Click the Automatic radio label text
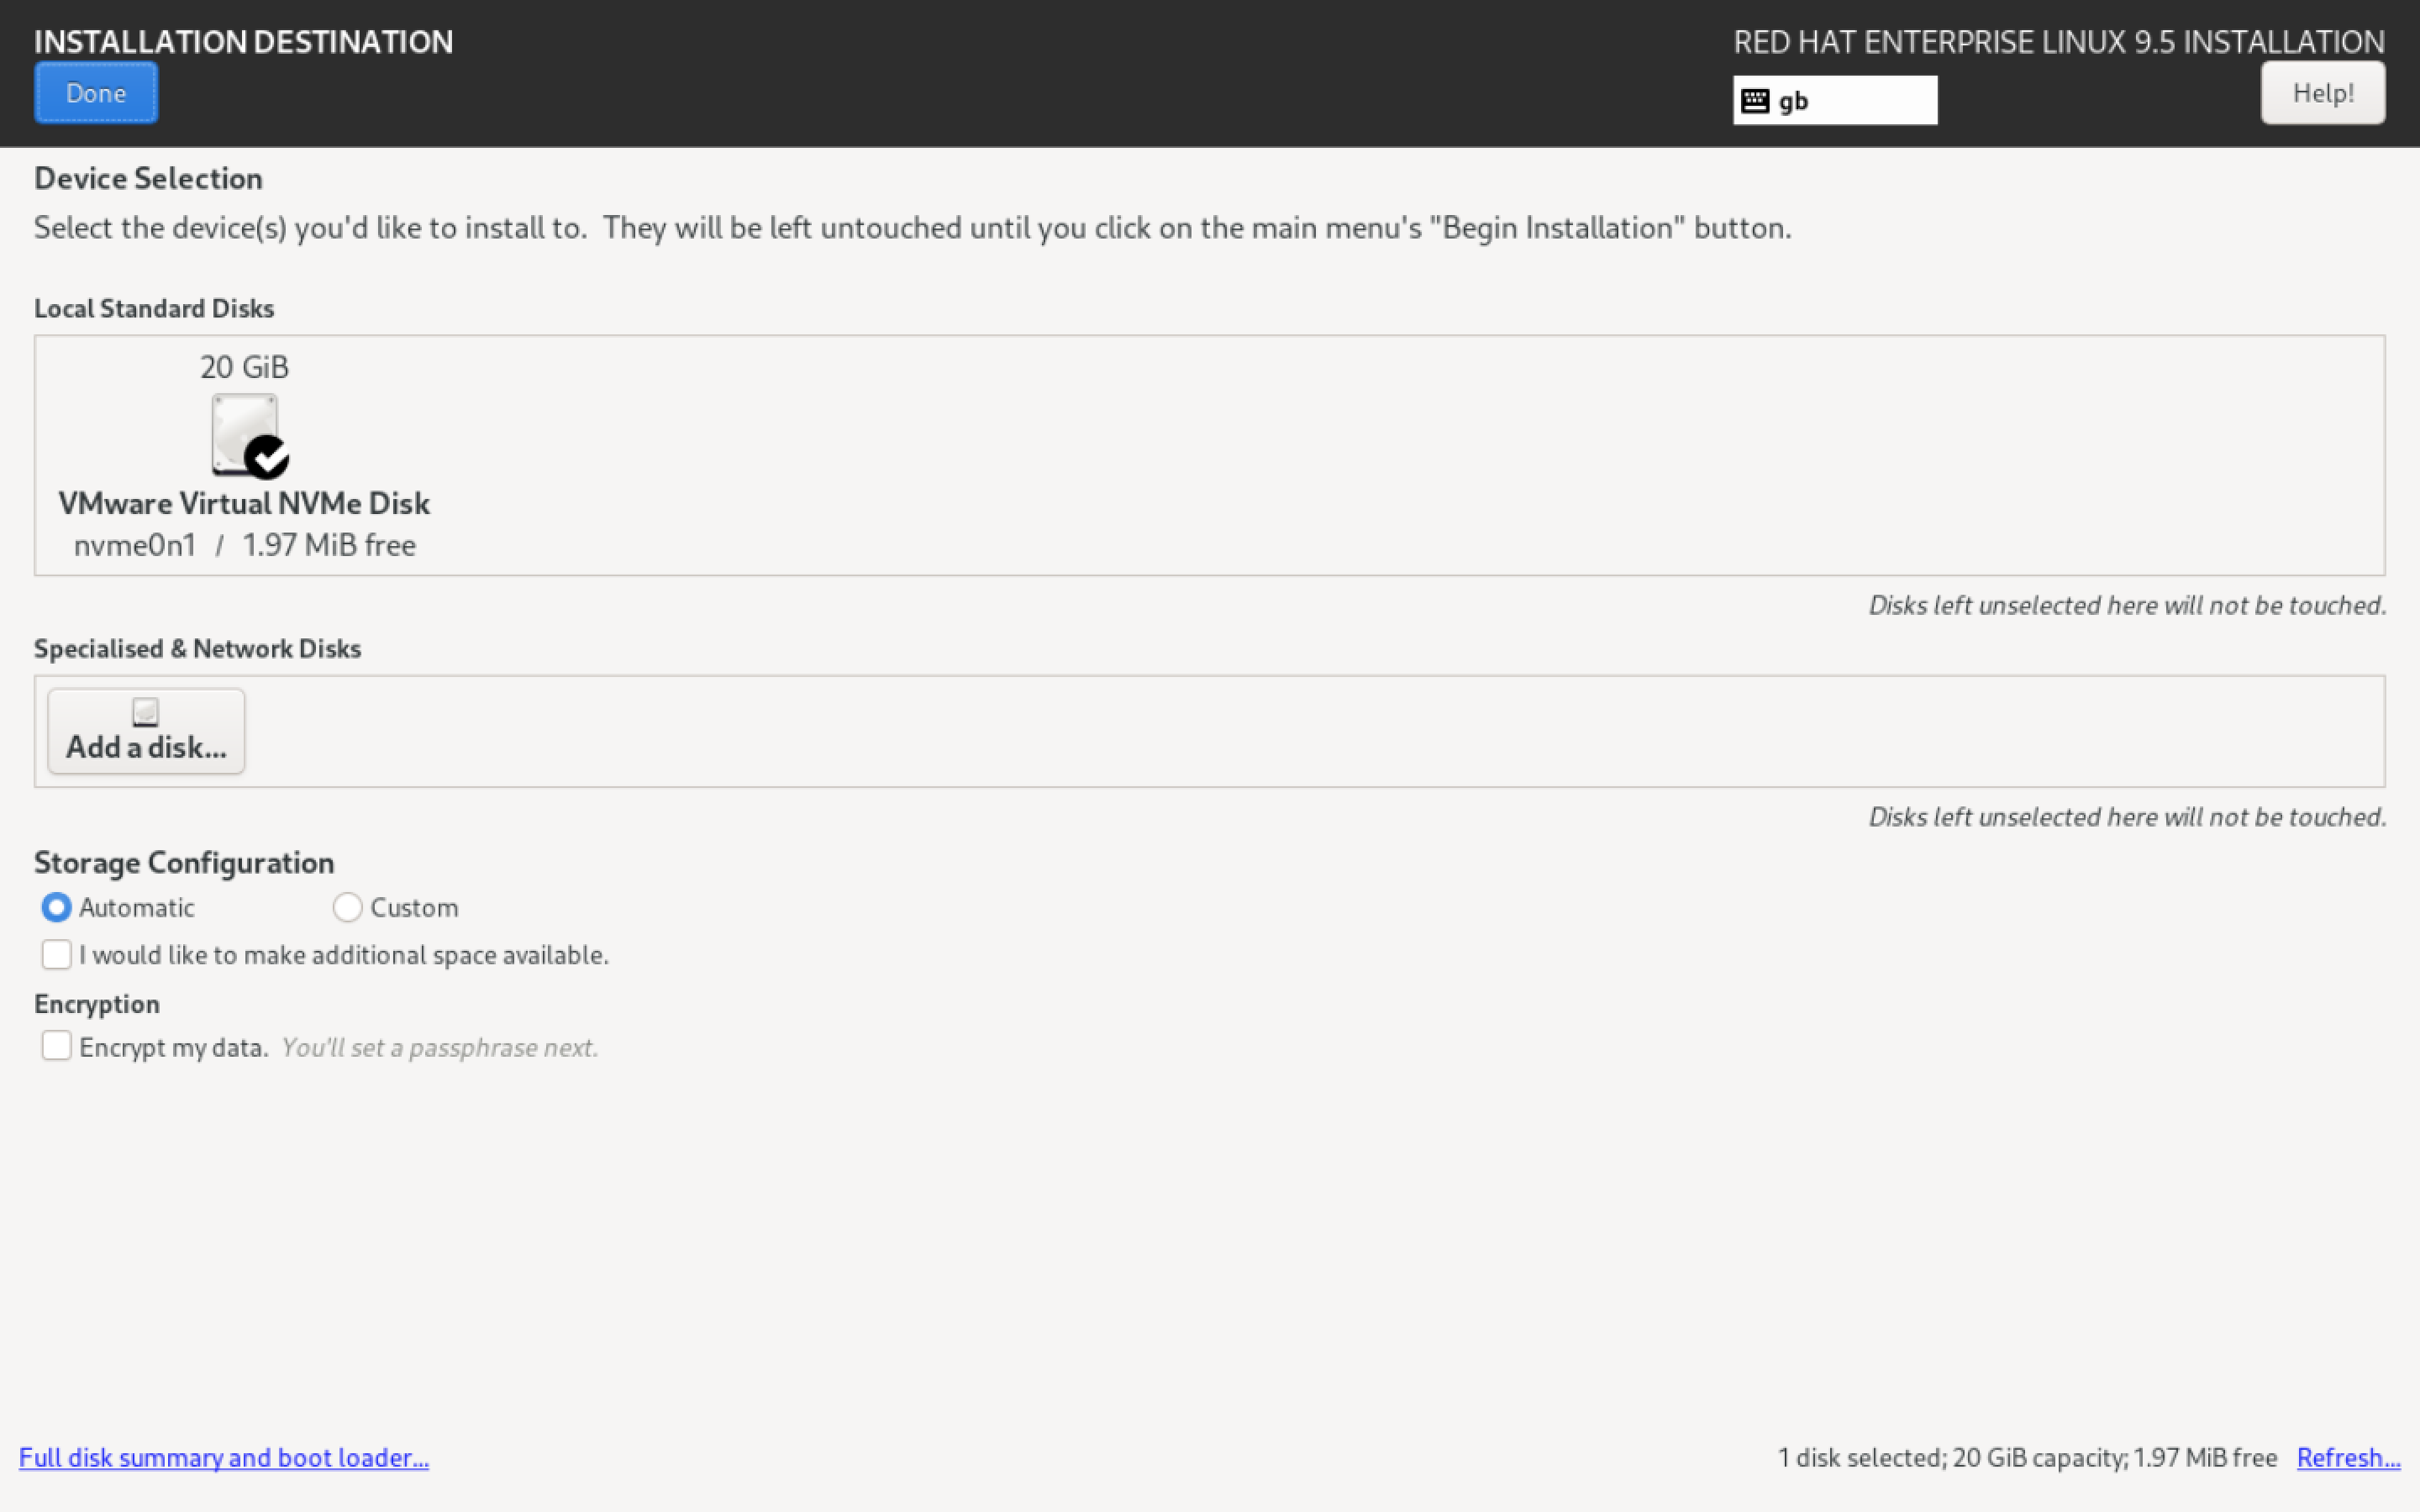The image size is (2420, 1512). (x=137, y=908)
